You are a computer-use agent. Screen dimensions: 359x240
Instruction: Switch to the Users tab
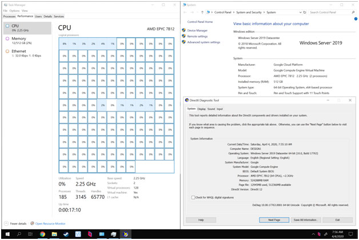(x=38, y=17)
